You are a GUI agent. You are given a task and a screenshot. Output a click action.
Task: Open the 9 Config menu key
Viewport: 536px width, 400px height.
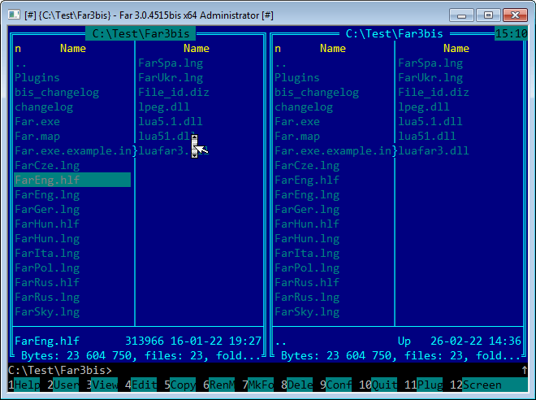[335, 385]
